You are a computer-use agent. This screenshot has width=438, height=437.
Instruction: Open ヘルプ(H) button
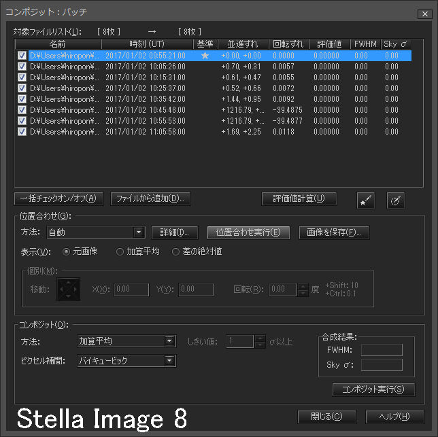(394, 417)
